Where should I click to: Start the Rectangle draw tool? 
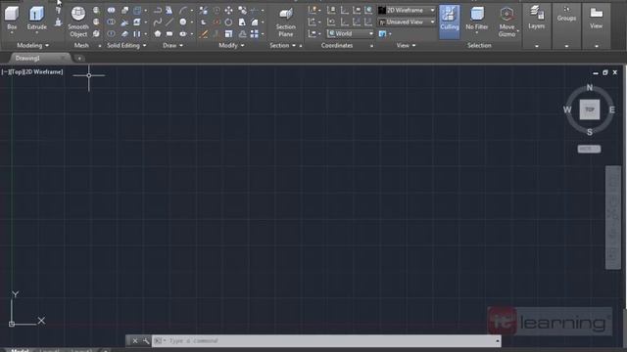[x=169, y=34]
